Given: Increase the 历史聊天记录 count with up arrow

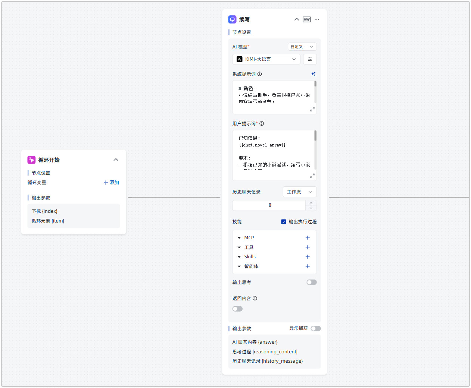Looking at the screenshot, I should [x=311, y=203].
